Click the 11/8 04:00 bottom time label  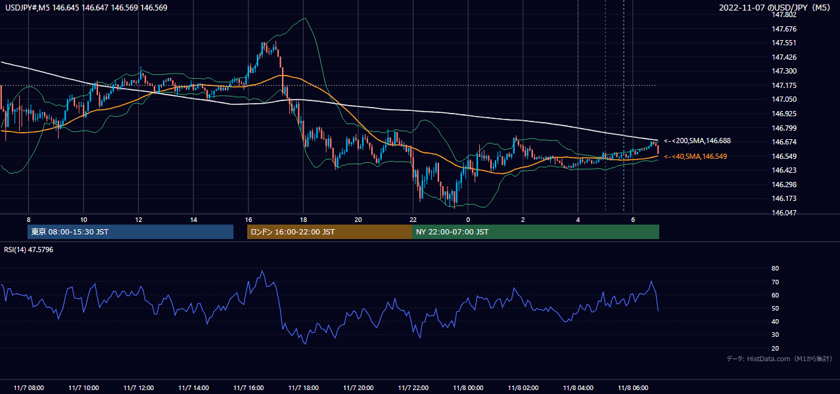pyautogui.click(x=578, y=387)
